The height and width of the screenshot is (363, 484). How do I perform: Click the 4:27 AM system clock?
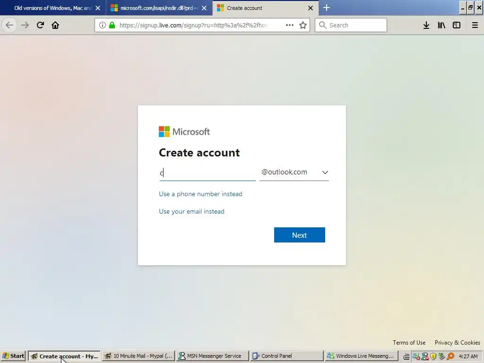[x=468, y=356]
